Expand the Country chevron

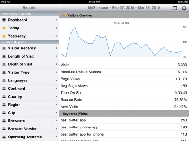[x=56, y=96]
